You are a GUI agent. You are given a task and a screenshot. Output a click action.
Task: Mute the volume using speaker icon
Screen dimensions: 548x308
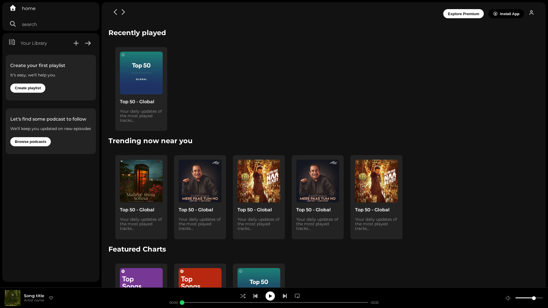(x=508, y=298)
